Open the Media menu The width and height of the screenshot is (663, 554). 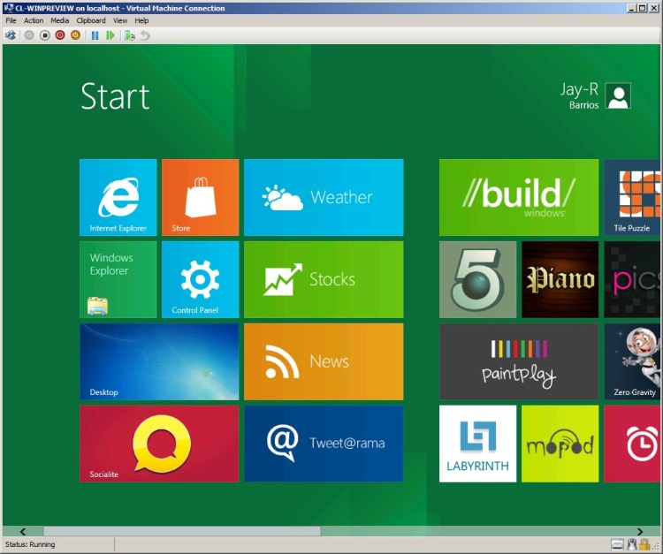click(59, 20)
